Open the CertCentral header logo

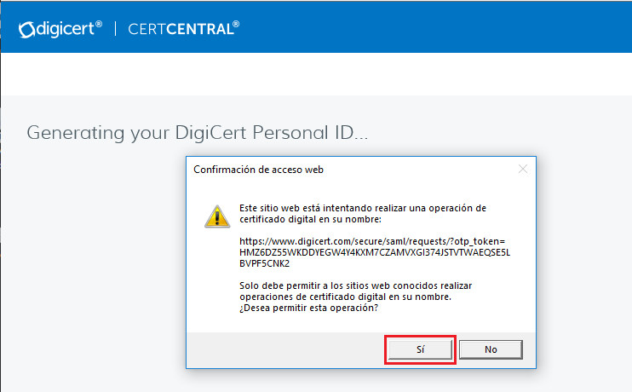click(x=183, y=29)
